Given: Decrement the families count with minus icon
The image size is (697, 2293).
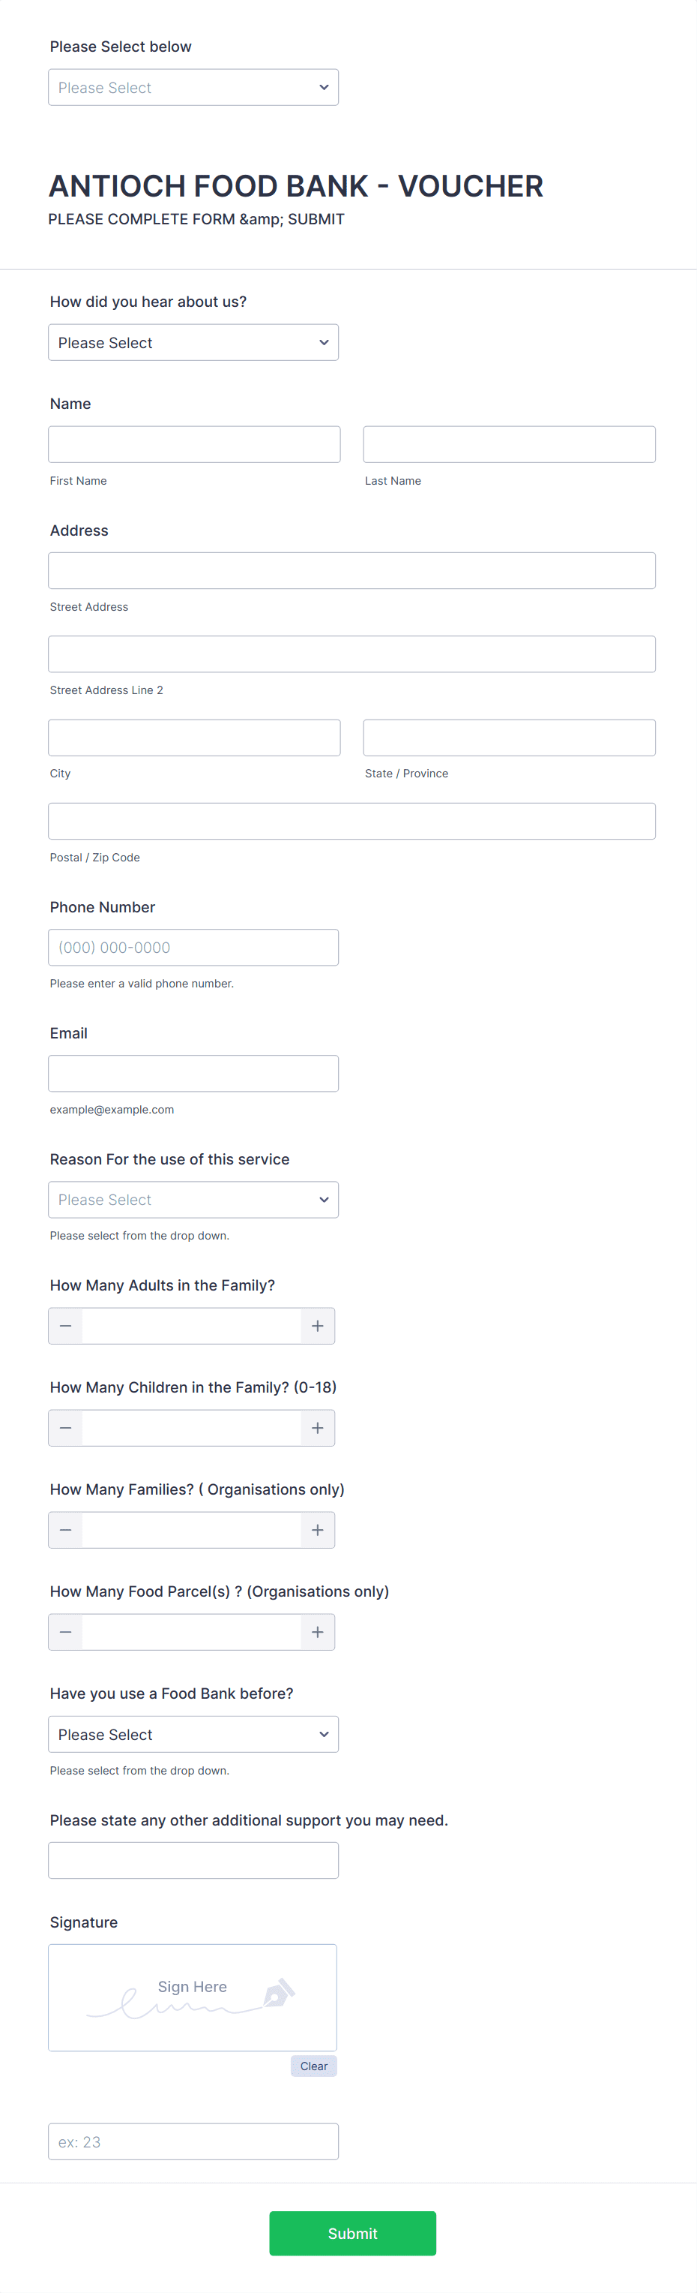Looking at the screenshot, I should [65, 1529].
